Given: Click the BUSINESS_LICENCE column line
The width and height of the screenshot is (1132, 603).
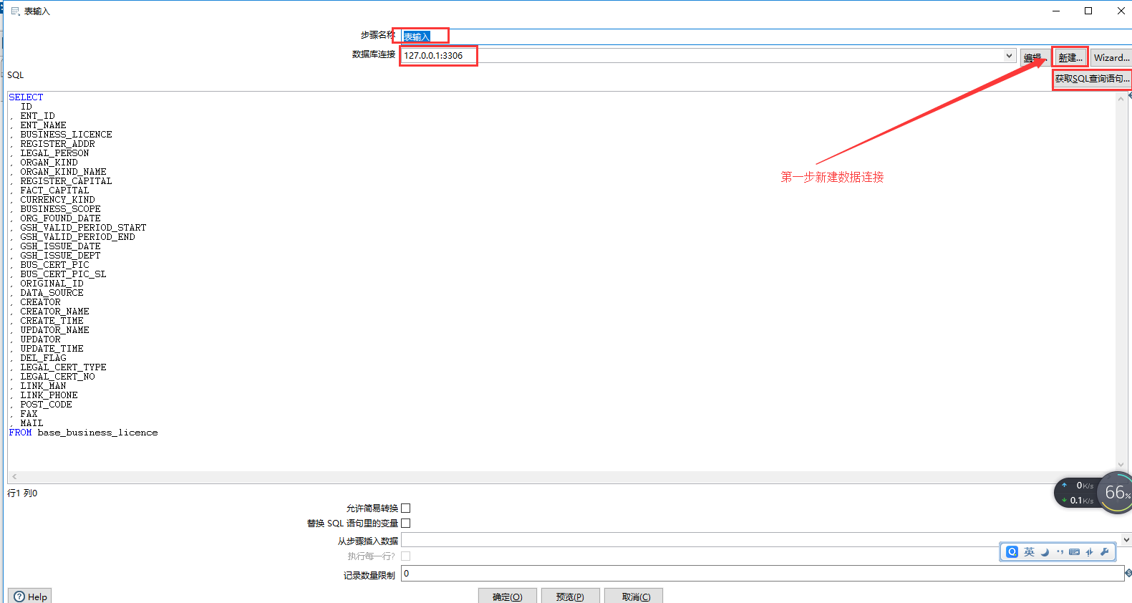Looking at the screenshot, I should point(66,135).
